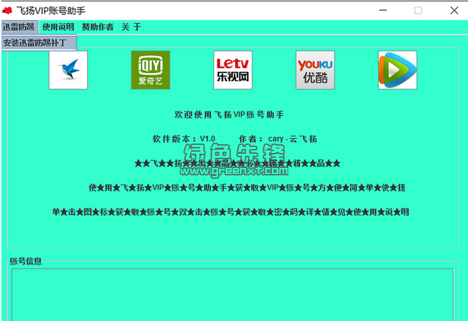Select the iQIYI 爱奇艺 icon
The image size is (468, 321).
[151, 70]
